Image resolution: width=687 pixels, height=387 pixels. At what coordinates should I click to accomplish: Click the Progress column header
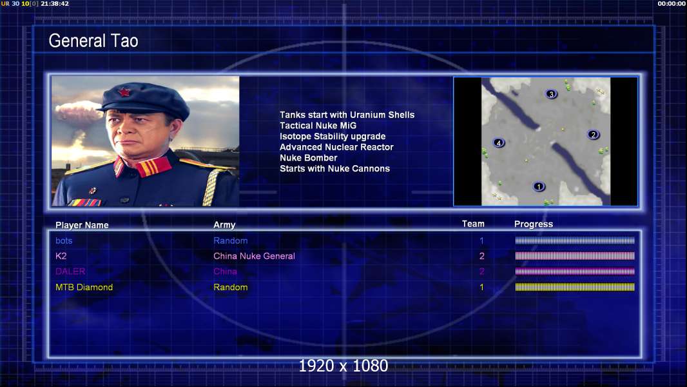(533, 224)
